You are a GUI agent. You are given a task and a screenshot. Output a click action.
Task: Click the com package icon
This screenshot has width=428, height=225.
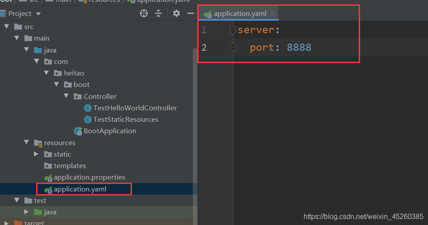pyautogui.click(x=48, y=62)
